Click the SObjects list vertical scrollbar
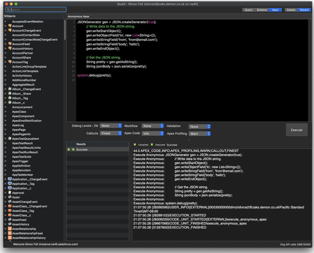 tap(65, 30)
